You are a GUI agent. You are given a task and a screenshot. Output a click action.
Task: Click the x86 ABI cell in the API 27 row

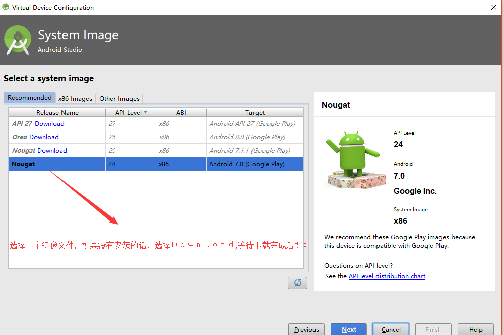coord(181,124)
